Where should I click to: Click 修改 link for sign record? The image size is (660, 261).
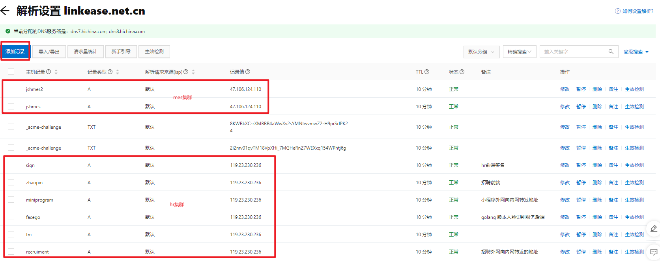click(x=565, y=165)
